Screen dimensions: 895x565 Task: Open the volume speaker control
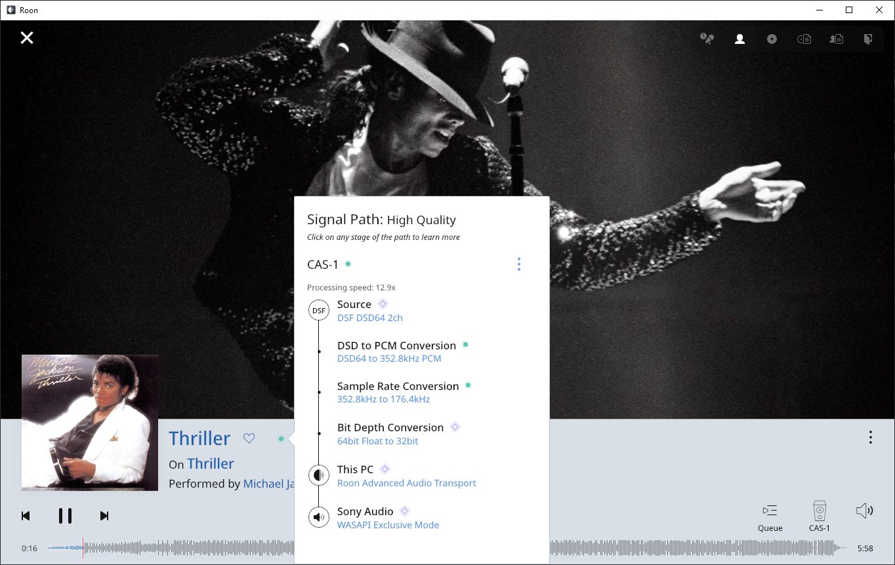coord(865,511)
